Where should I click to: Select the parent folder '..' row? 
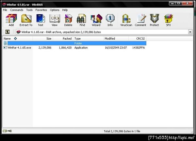click(x=74, y=43)
